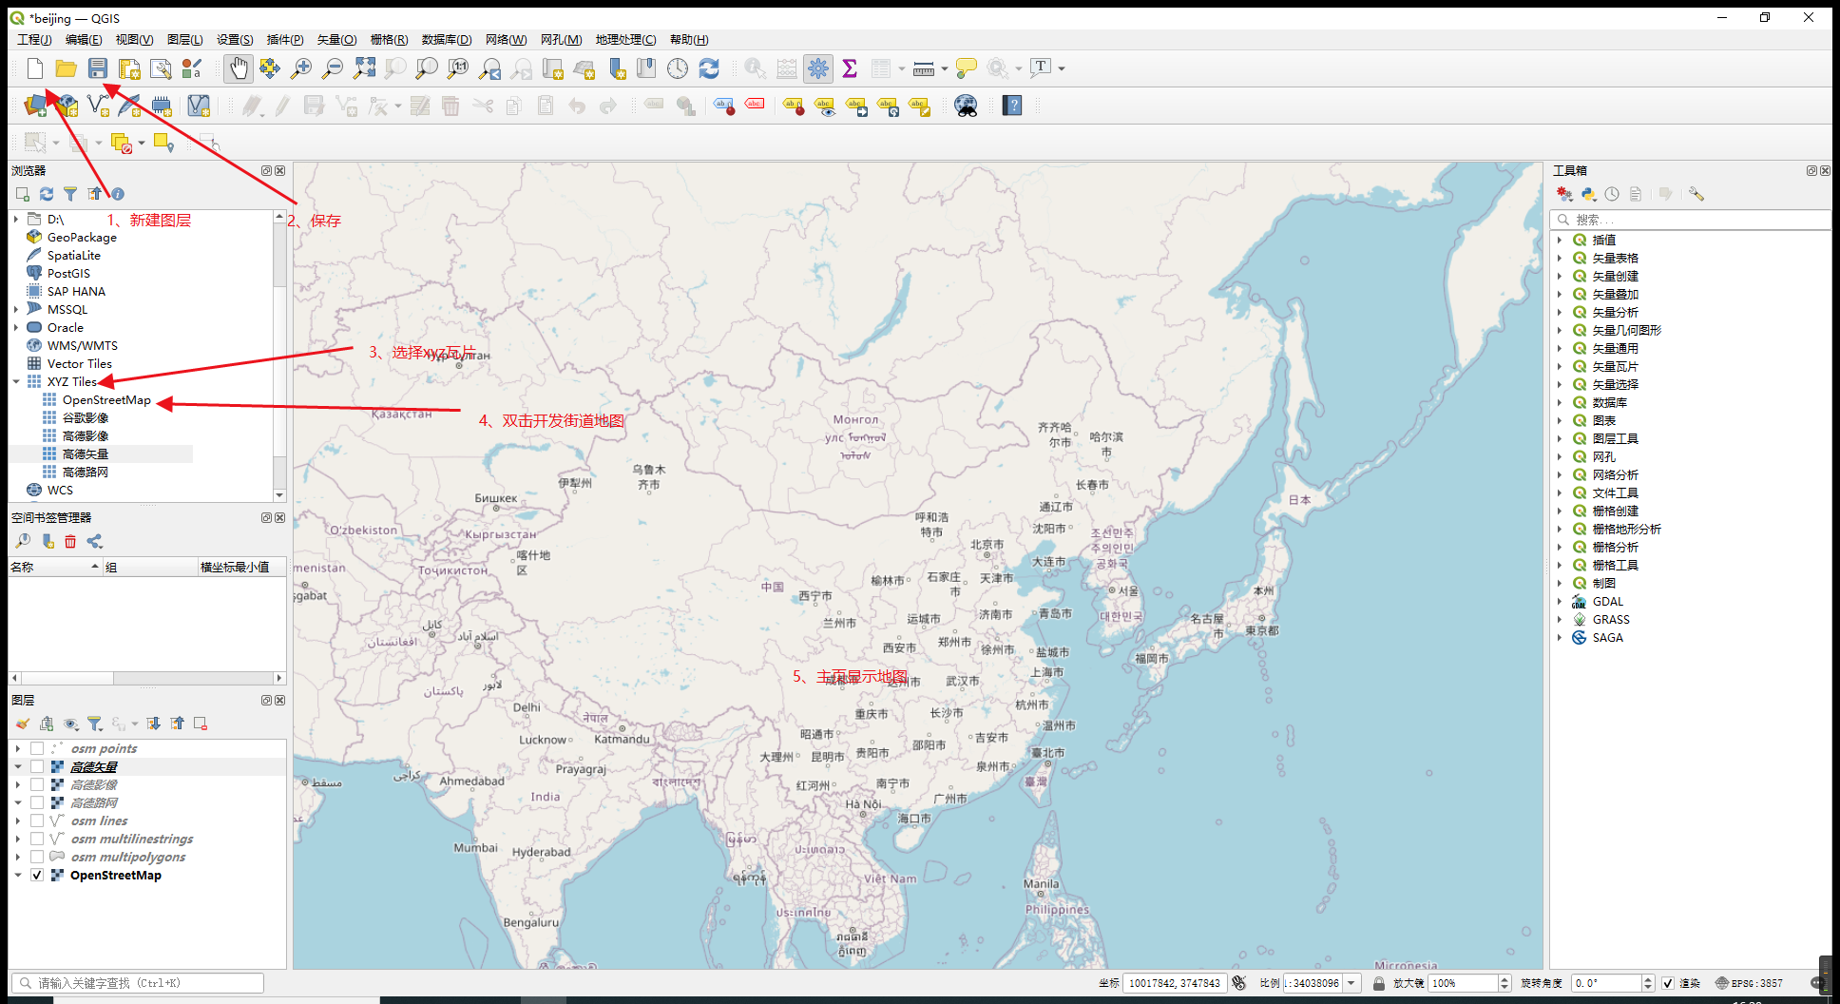Viewport: 1840px width, 1004px height.
Task: Open the map scale dropdown
Action: point(1351,983)
